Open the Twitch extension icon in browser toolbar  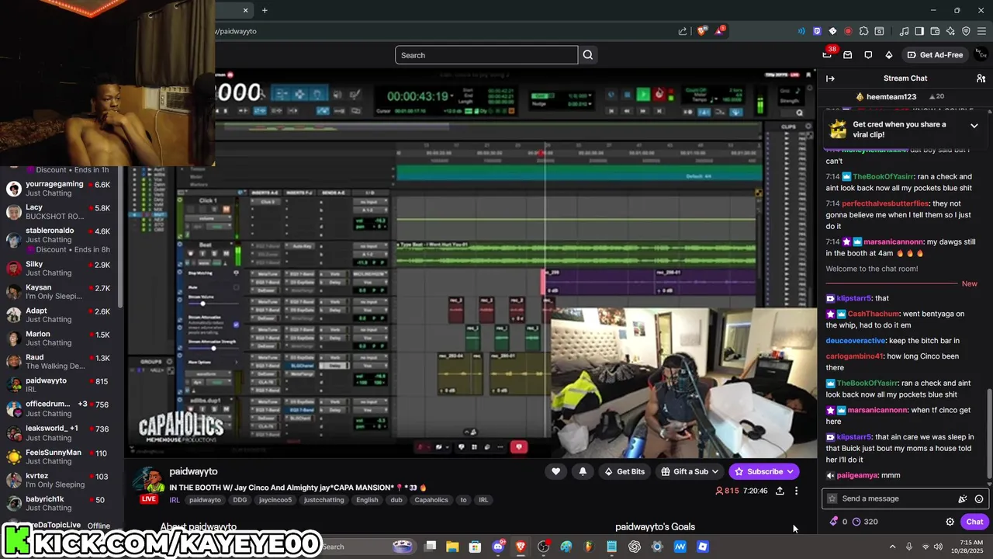[817, 31]
